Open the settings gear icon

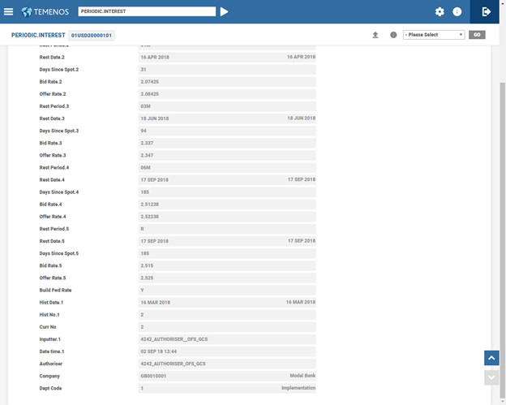tap(440, 12)
